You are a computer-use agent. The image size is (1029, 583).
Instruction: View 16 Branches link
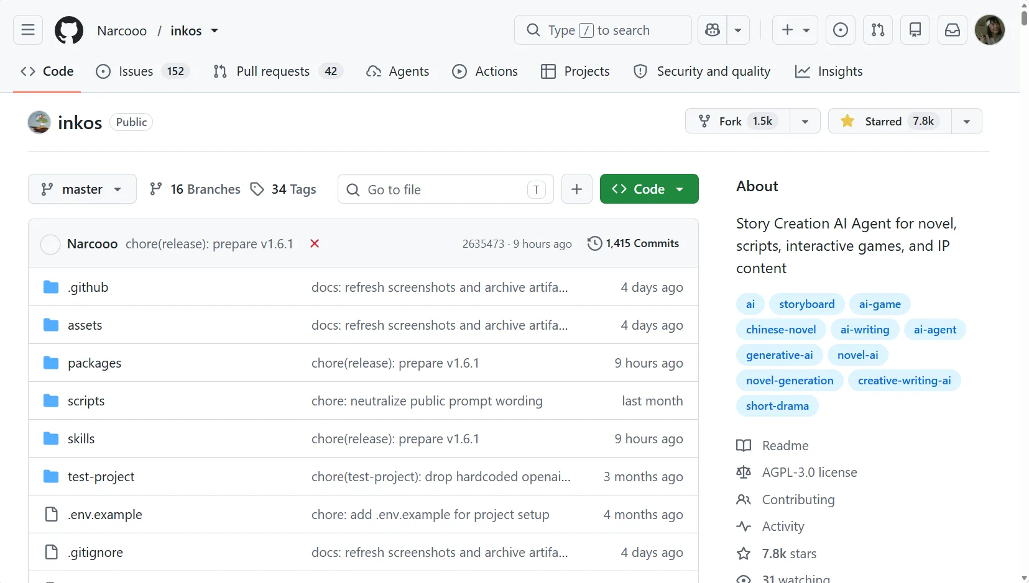195,189
